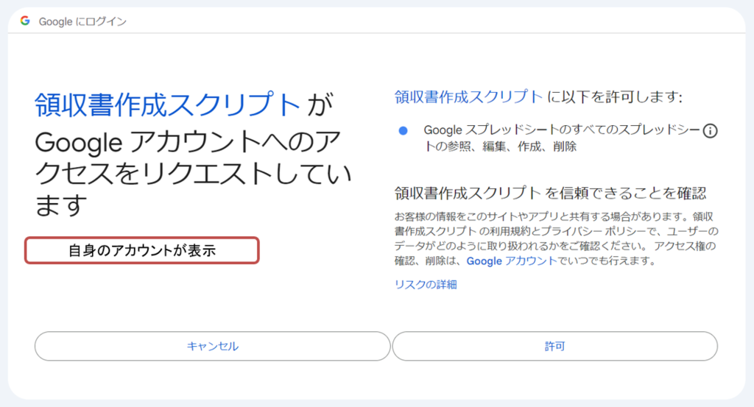The width and height of the screenshot is (754, 407).
Task: Click the blue bullet dot before the permission
Action: 403,131
